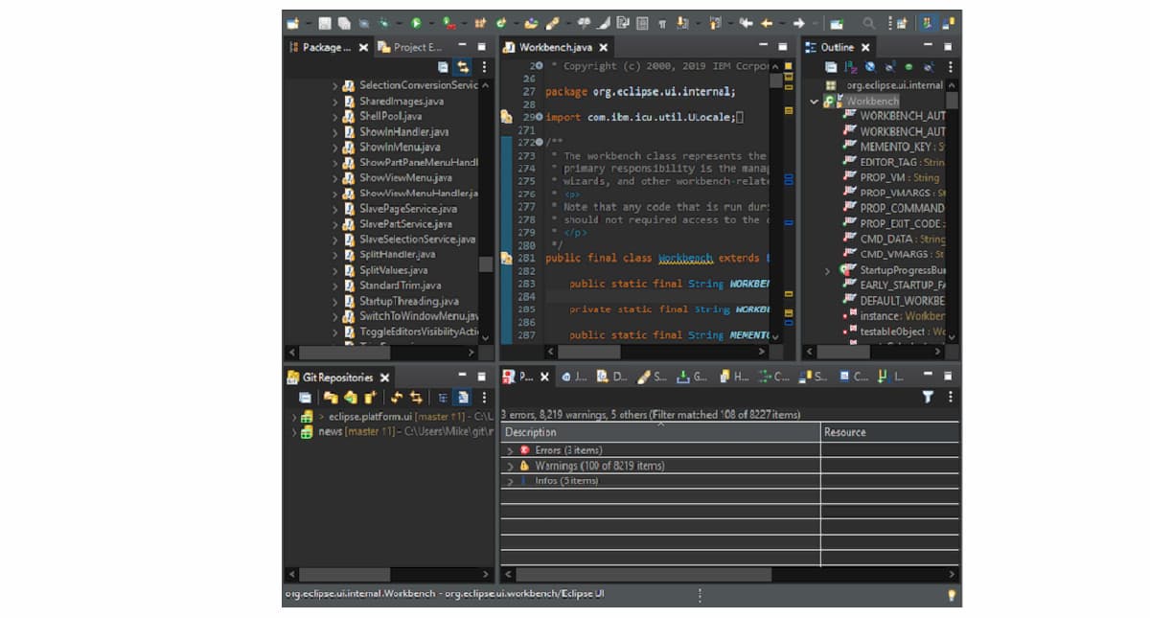Click Refresh icon in Git Repositories toolbar
Screen dimensions: 1150x618
point(396,398)
